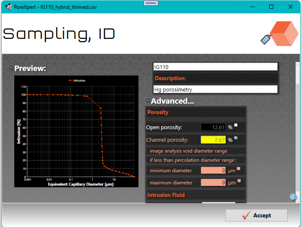
Task: Click 'if less than percolation diameter range' text
Action: tap(193, 160)
